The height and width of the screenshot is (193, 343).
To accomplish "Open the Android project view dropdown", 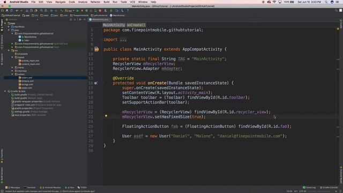I will 22,19.
